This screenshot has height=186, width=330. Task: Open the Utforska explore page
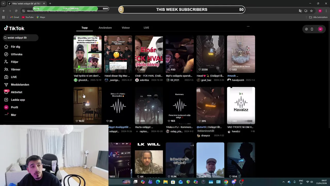pos(13,54)
